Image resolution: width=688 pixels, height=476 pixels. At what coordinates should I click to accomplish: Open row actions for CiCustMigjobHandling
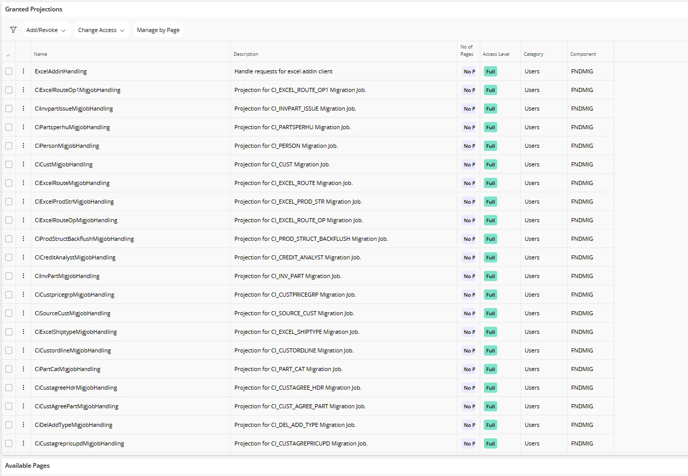point(23,164)
